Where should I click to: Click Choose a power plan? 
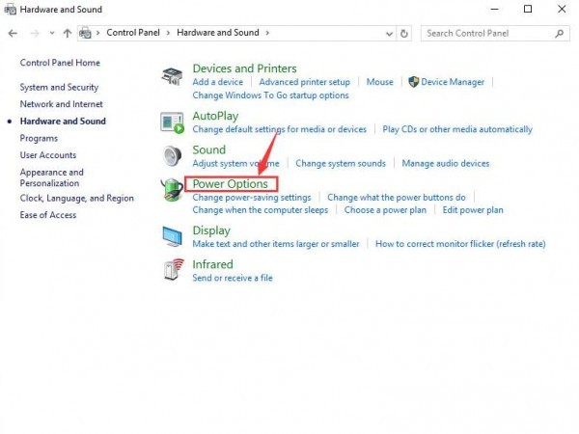385,210
